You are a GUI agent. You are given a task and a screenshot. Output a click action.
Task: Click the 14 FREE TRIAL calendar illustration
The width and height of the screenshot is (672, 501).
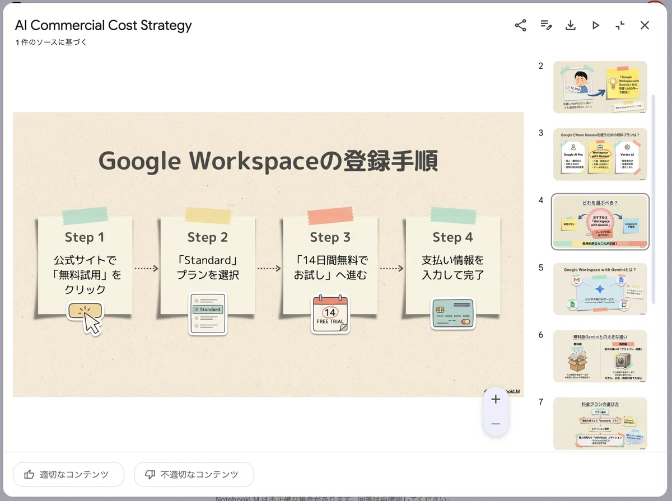click(330, 315)
